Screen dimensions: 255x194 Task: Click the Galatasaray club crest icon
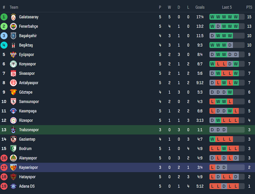[x=13, y=17]
